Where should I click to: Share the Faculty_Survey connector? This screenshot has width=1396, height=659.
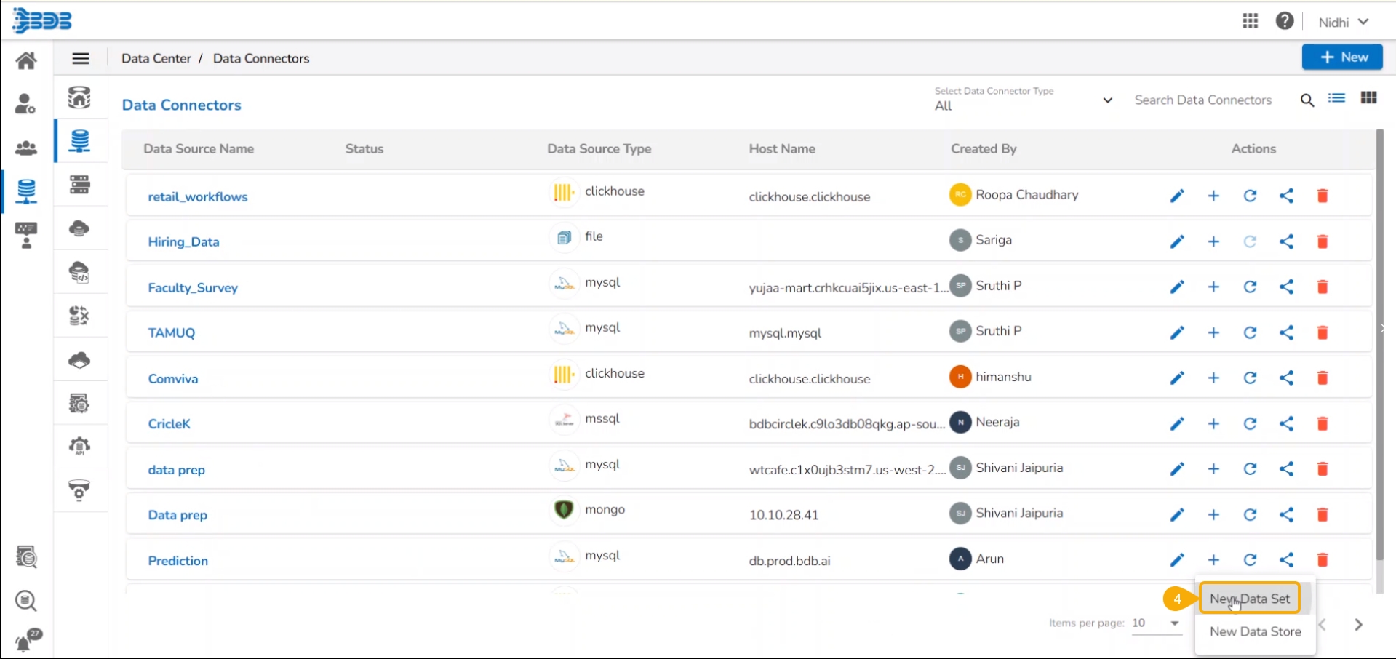pyautogui.click(x=1286, y=287)
